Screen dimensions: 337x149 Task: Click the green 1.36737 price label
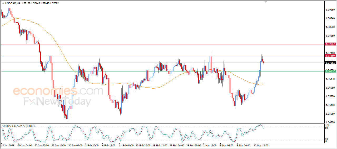coord(330,71)
